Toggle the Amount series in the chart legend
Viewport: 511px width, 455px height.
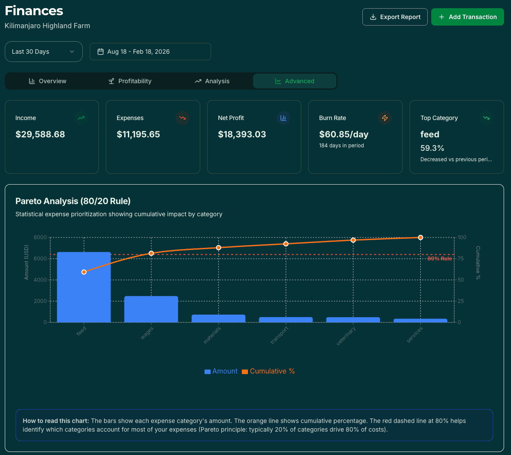pos(221,371)
